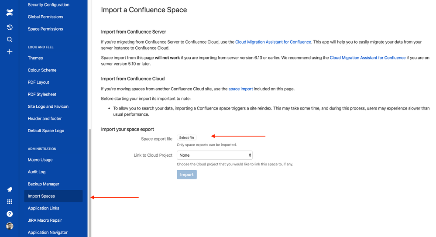Open Macro Usage page

coord(40,160)
